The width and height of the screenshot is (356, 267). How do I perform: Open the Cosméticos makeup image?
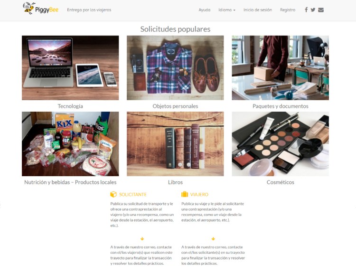pyautogui.click(x=280, y=144)
